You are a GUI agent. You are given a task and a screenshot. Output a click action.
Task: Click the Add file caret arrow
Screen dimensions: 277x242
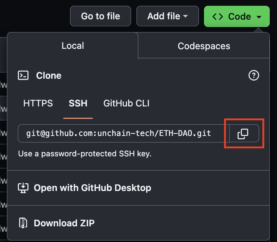pos(185,16)
